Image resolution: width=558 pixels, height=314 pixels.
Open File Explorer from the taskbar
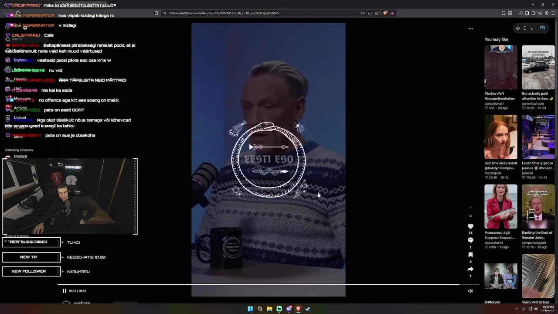[x=269, y=309]
